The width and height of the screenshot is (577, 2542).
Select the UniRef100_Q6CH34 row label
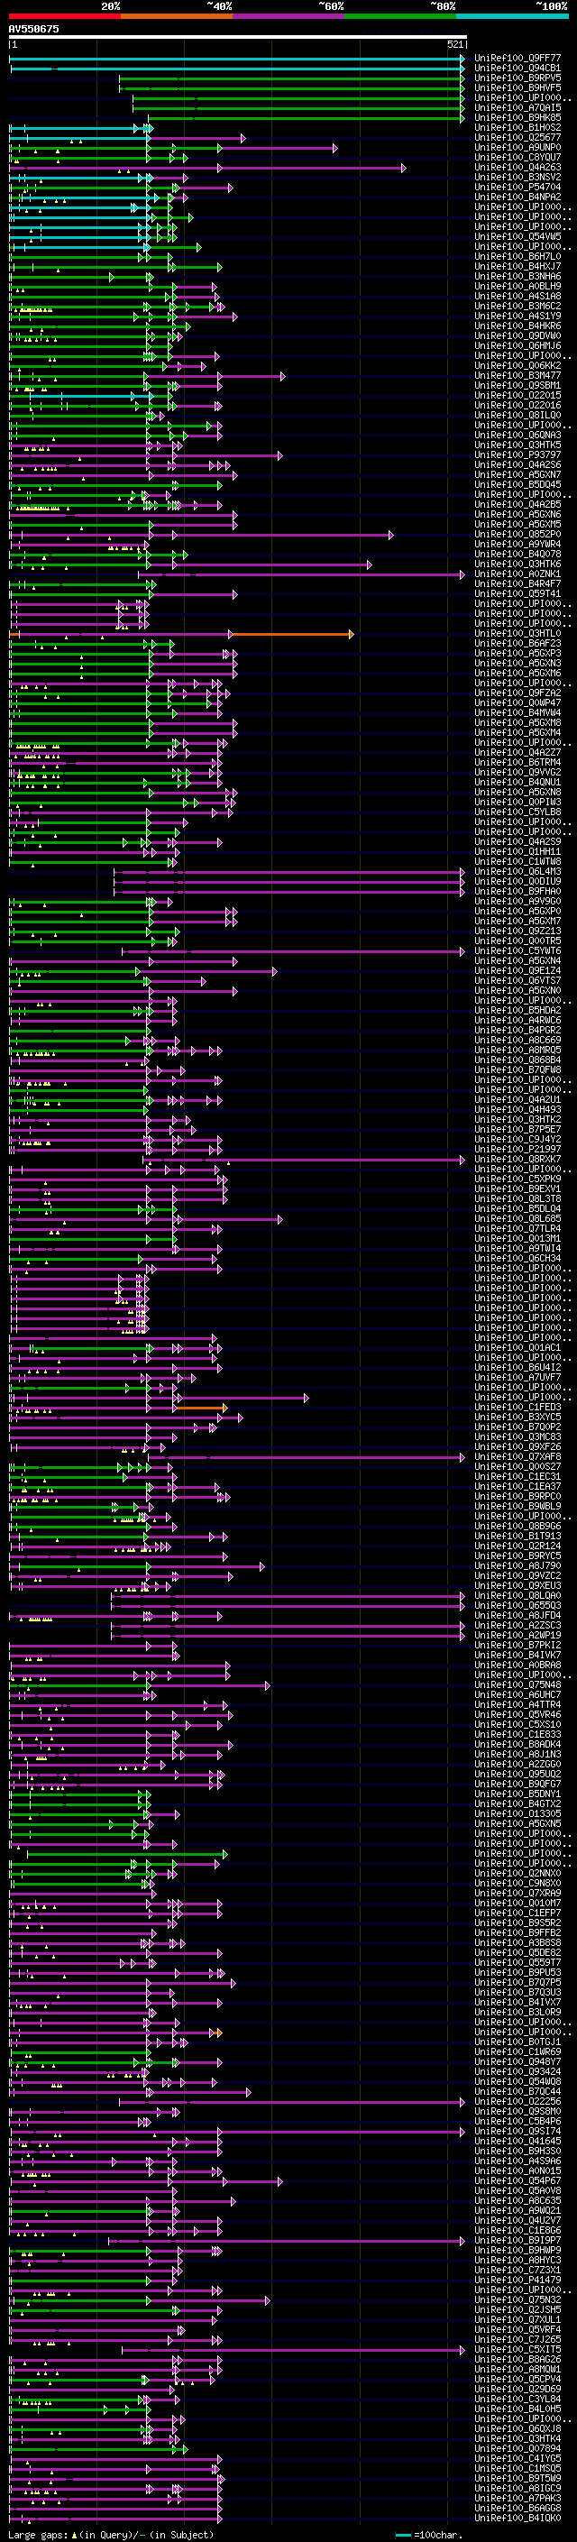click(x=517, y=1258)
